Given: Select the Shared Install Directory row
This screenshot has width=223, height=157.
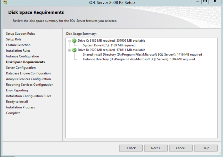Looking at the screenshot, I should coord(142,54).
